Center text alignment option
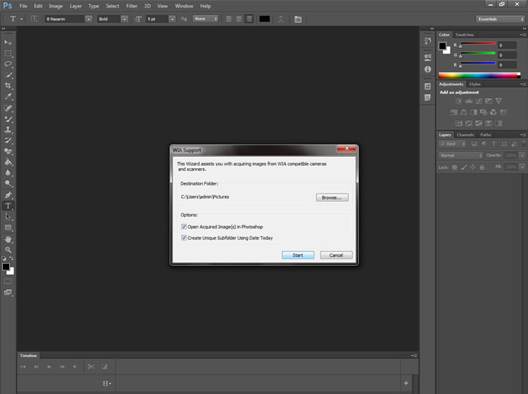The width and height of the screenshot is (528, 394). pos(239,19)
